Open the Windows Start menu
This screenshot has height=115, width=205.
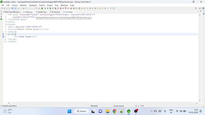point(70,111)
